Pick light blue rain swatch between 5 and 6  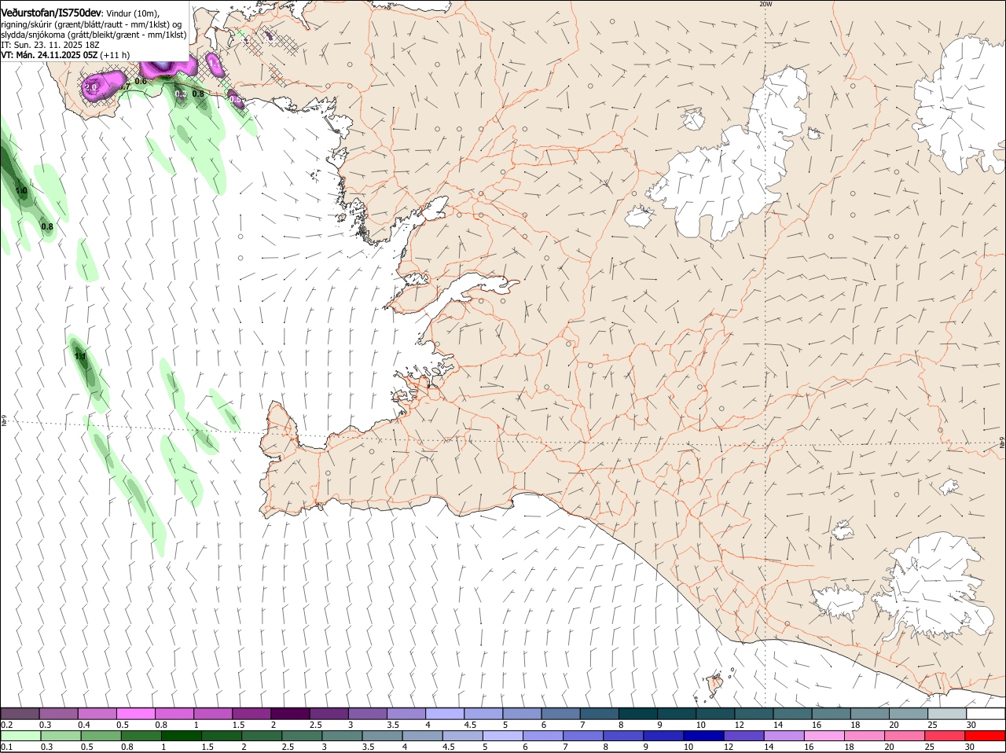[x=503, y=736]
